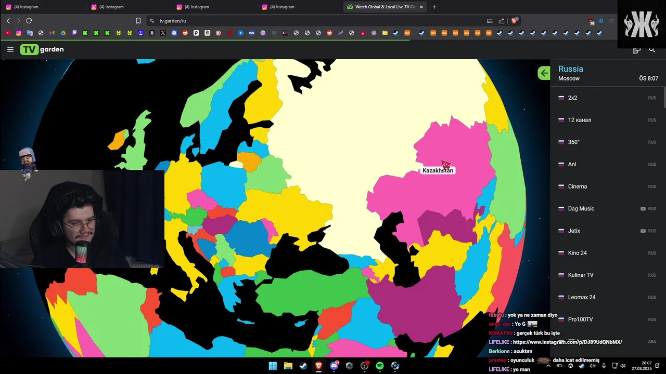Click the share icon in the address bar
Screen dimensions: 666x374
(x=502, y=21)
